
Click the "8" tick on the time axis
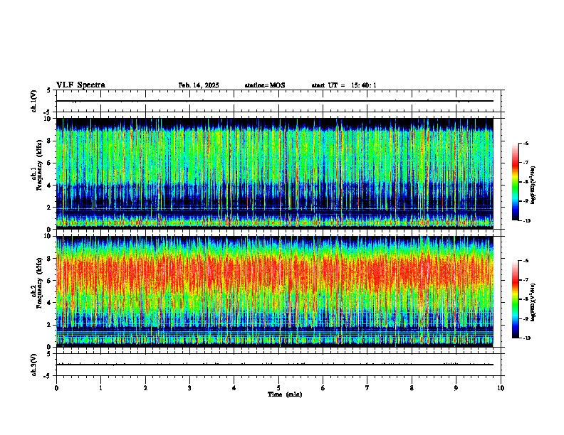point(412,388)
